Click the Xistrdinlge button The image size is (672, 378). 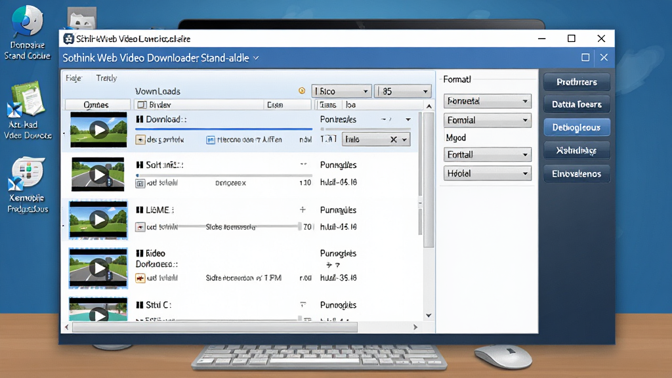(576, 150)
